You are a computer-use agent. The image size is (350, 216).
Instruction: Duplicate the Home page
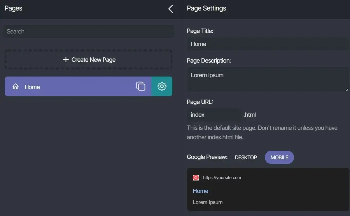141,86
